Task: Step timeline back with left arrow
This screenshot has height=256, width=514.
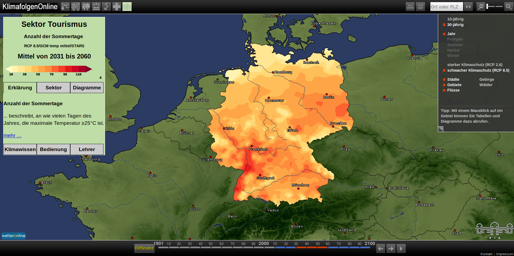Action: [381, 248]
